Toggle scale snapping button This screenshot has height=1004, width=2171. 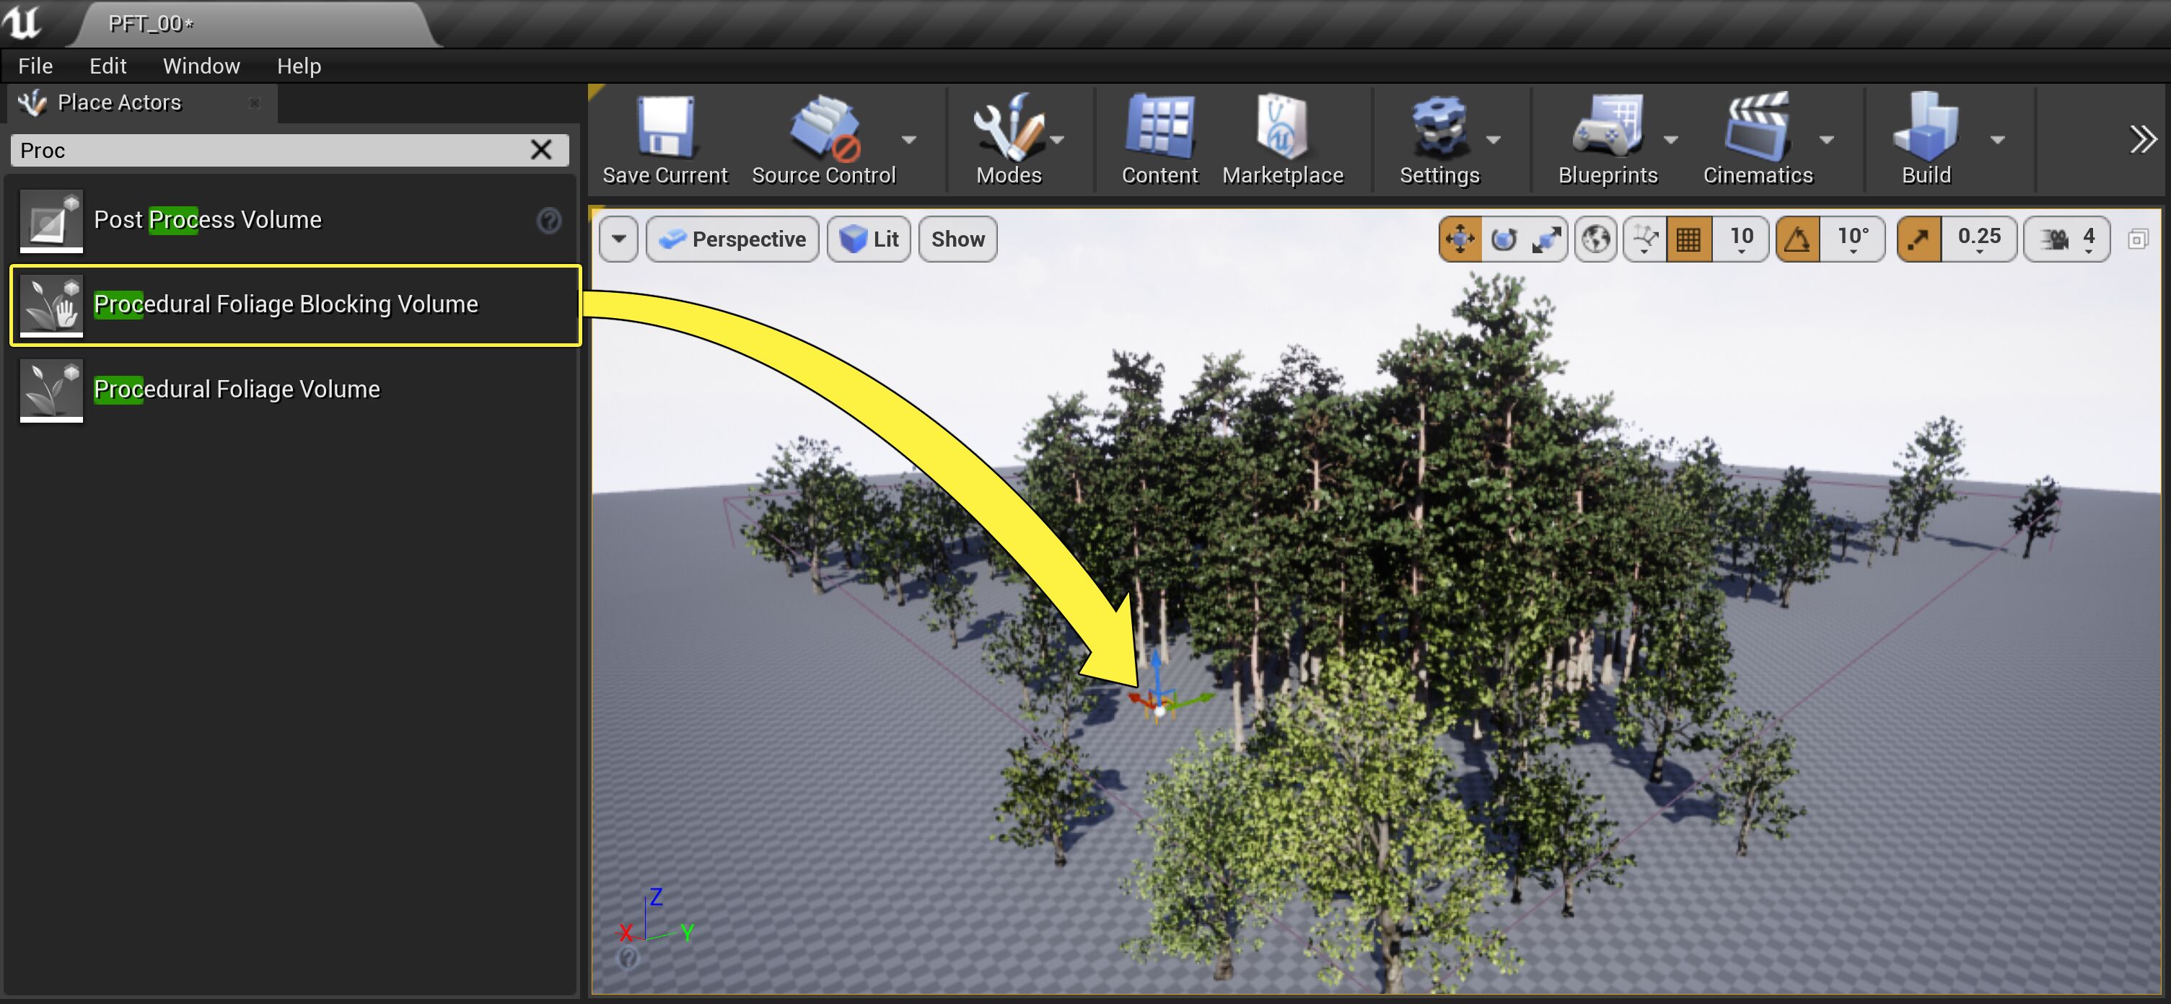tap(1919, 239)
